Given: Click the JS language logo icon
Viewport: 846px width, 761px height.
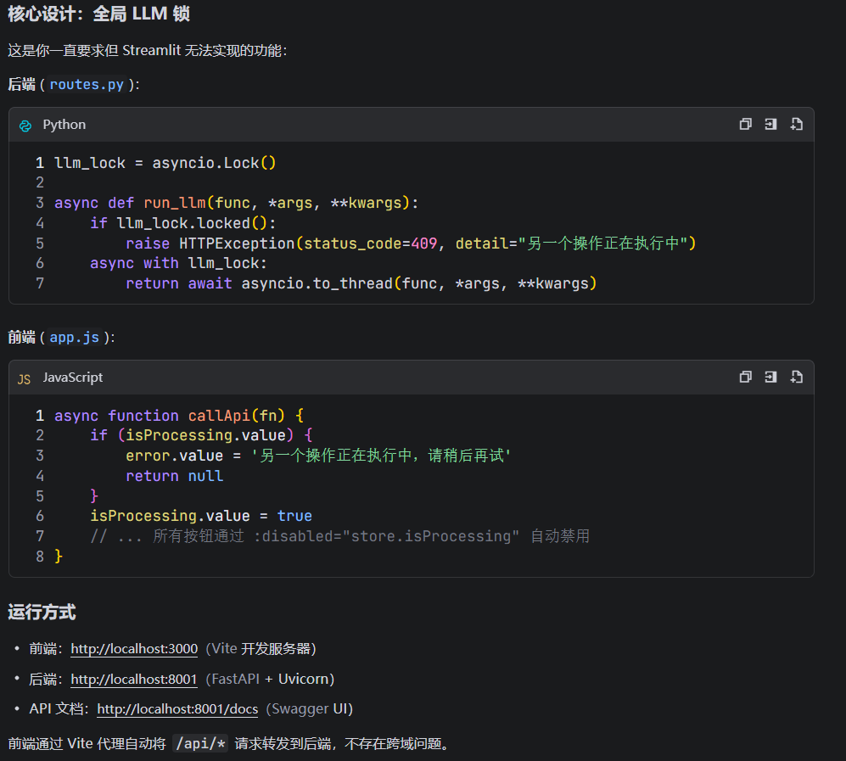Looking at the screenshot, I should [25, 378].
